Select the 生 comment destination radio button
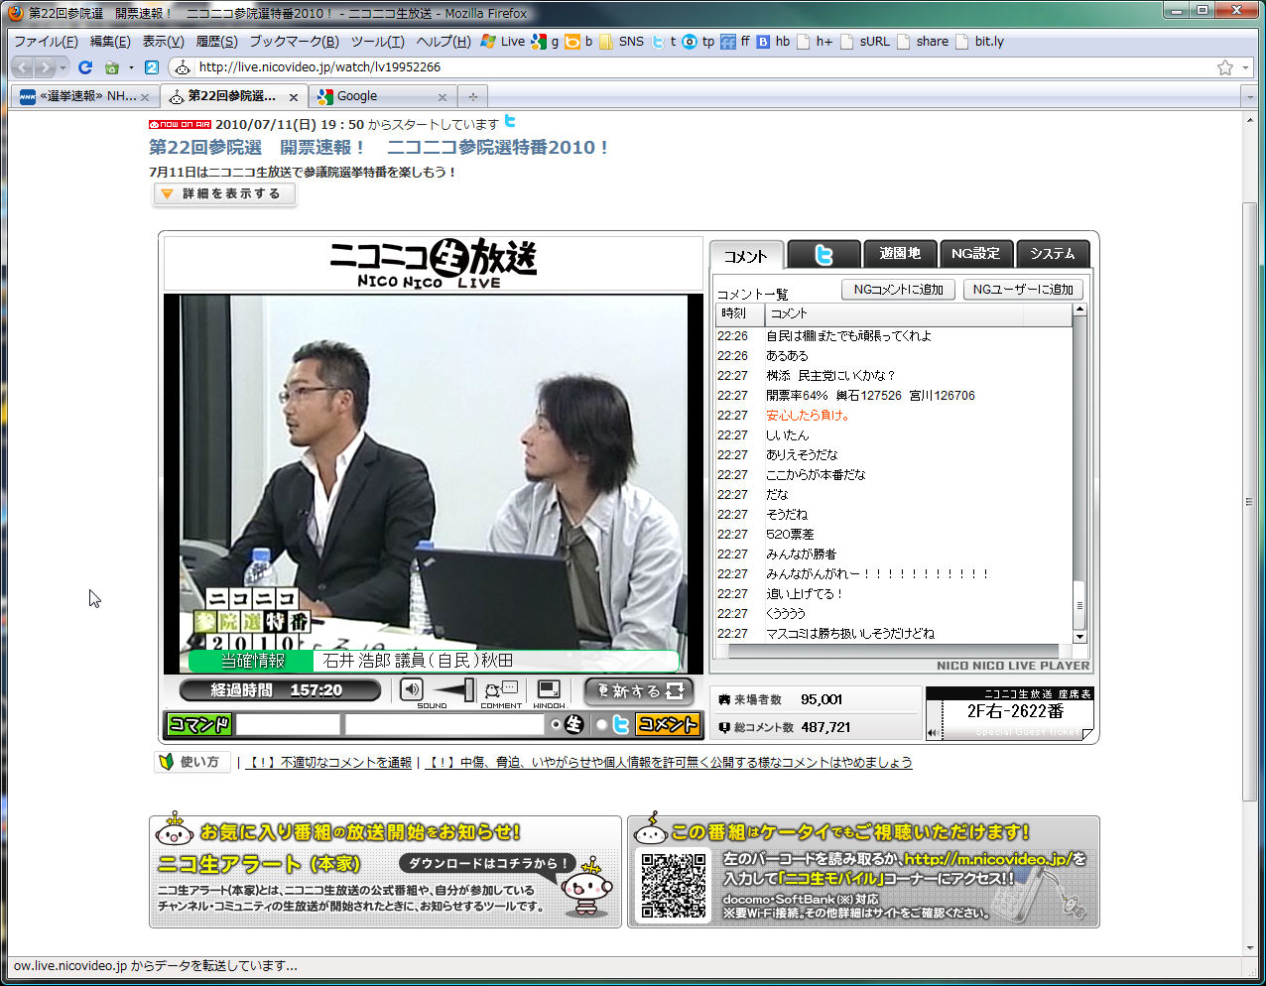 point(556,725)
